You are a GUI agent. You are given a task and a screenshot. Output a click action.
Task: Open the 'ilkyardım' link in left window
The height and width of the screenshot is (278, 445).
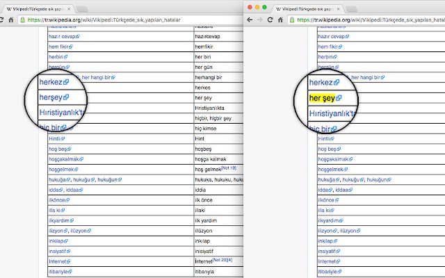(x=58, y=220)
